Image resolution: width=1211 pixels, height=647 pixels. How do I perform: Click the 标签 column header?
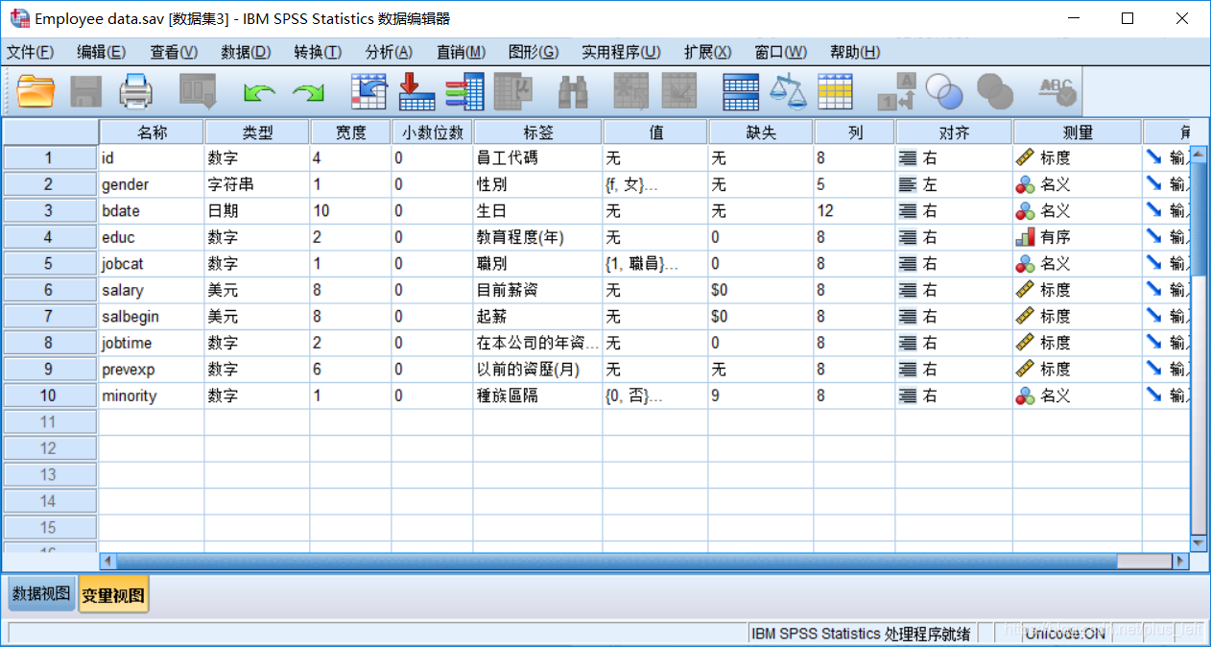[537, 132]
